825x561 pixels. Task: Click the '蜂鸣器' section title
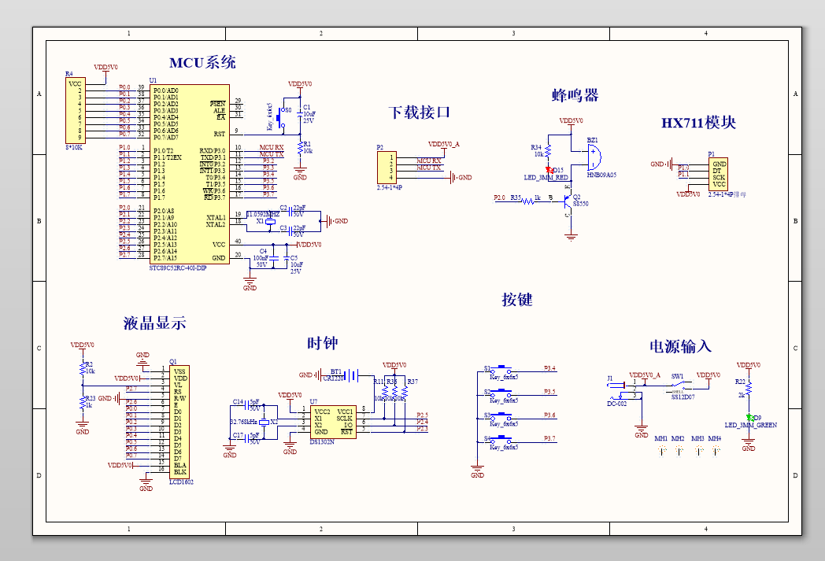click(x=575, y=95)
